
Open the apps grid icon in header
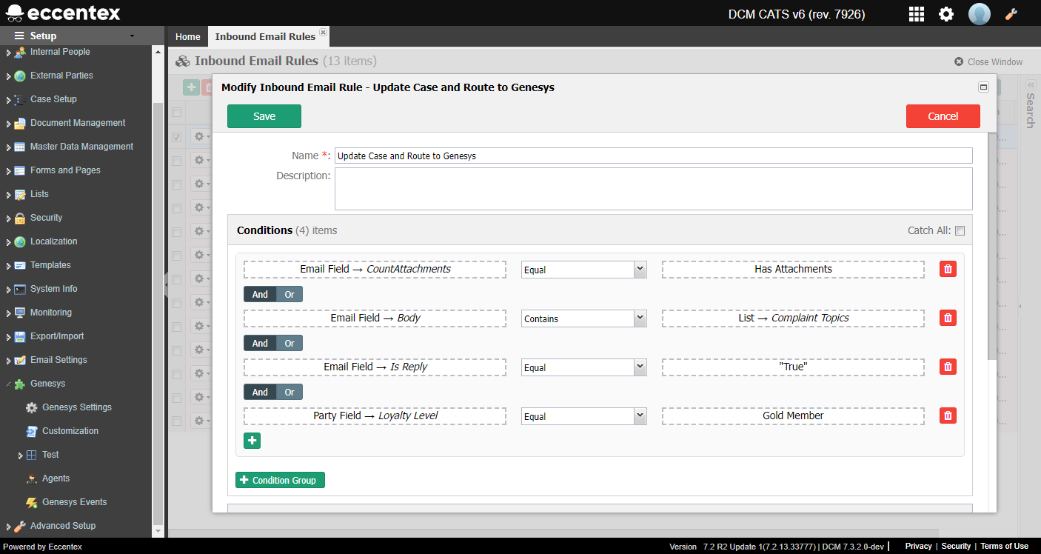917,14
